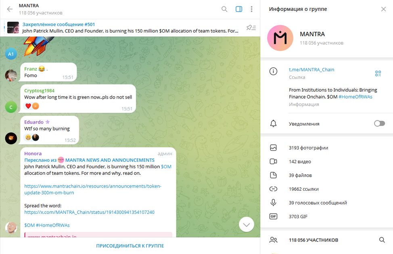
Task: Open the three-dot chat menu
Action: [x=251, y=9]
